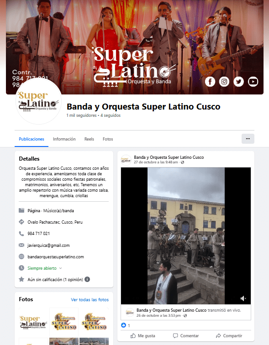The width and height of the screenshot is (269, 345).
Task: Click the YouTube icon on cover photo
Action: [253, 82]
